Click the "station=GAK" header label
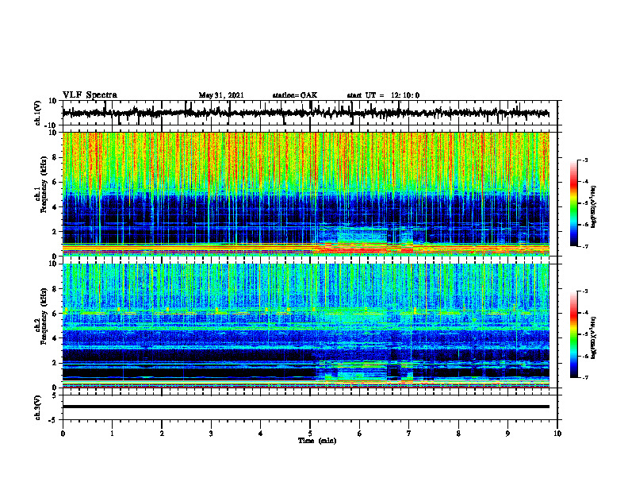Image resolution: width=628 pixels, height=486 pixels. tap(295, 95)
